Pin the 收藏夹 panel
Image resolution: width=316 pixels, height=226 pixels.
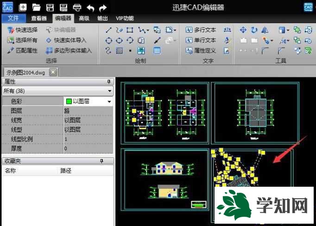pyautogui.click(x=102, y=161)
